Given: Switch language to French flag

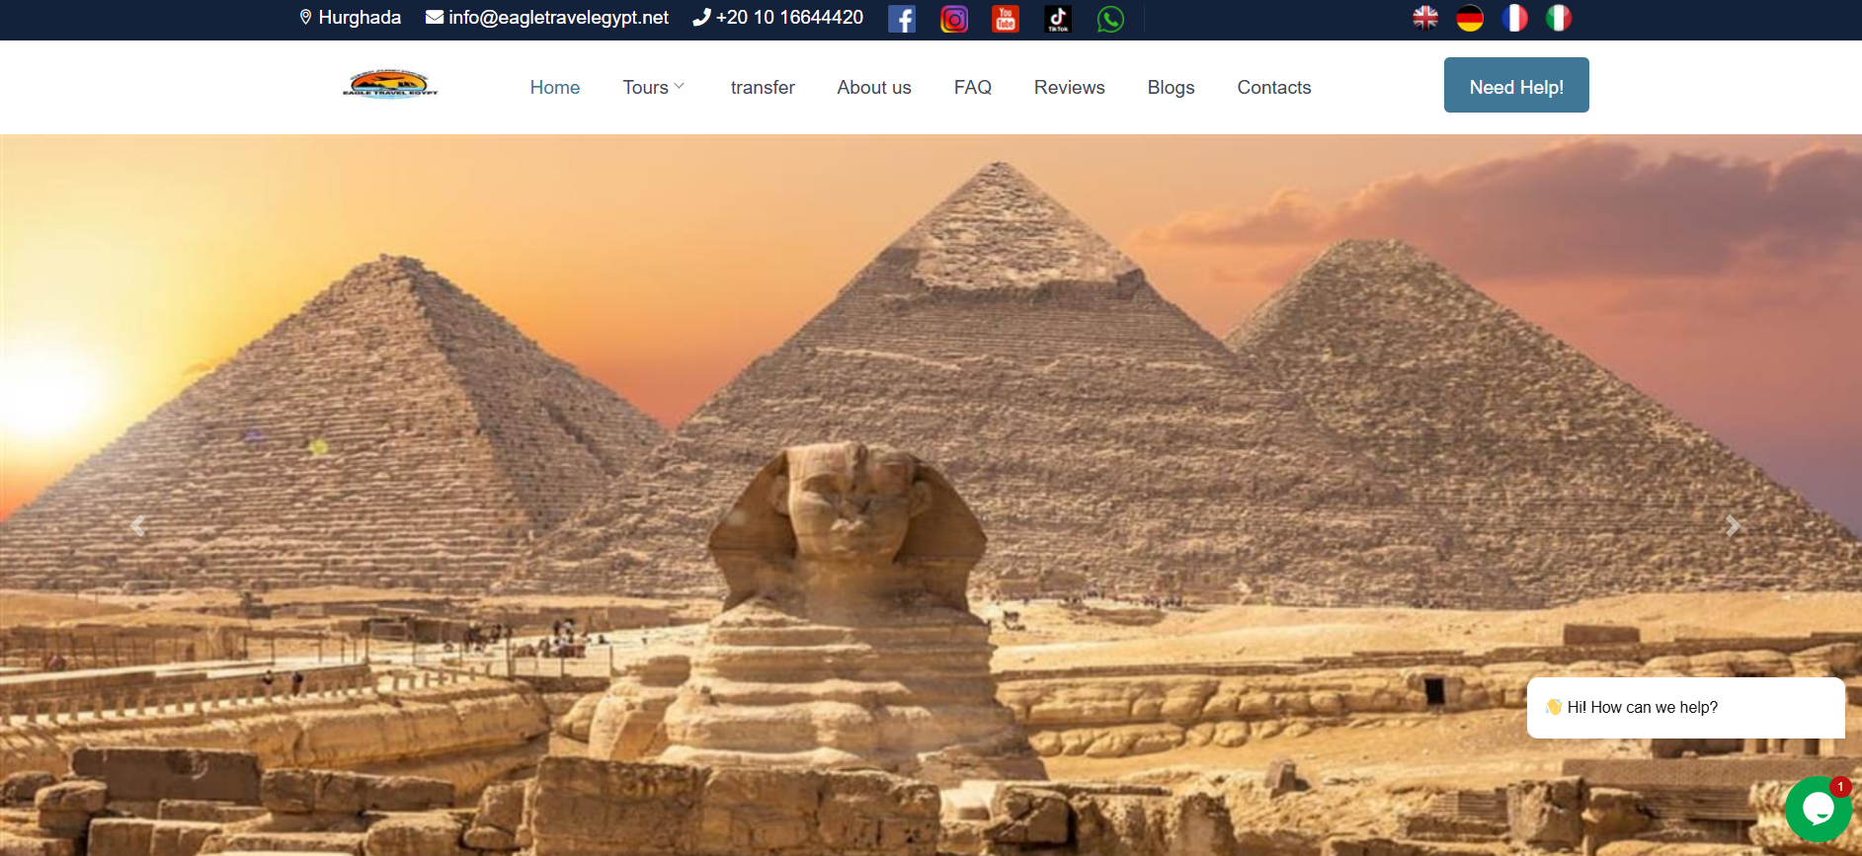Looking at the screenshot, I should click(x=1514, y=18).
